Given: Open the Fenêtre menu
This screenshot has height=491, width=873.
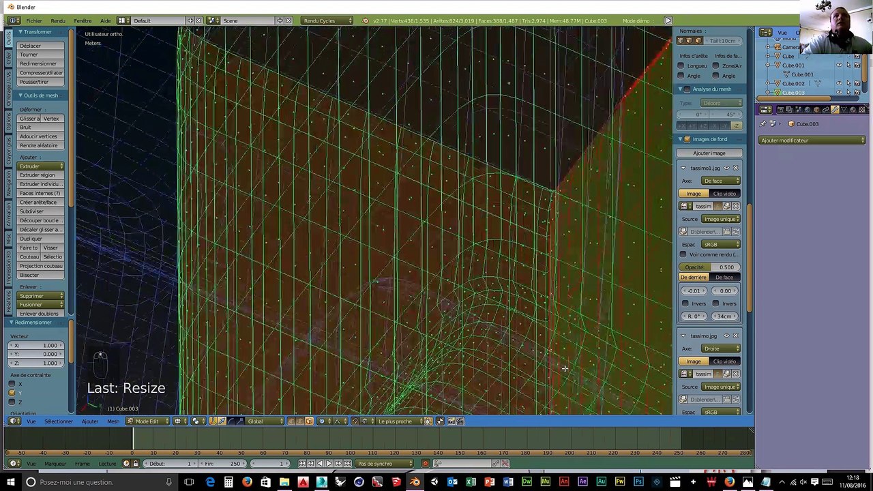Looking at the screenshot, I should click(x=83, y=20).
